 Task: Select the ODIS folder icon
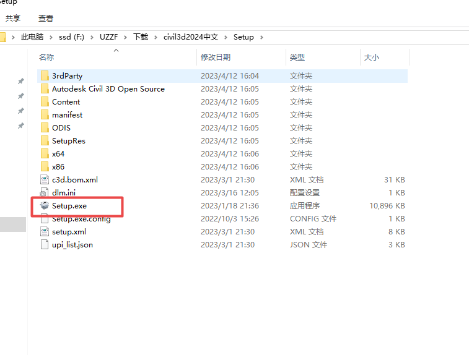[44, 127]
